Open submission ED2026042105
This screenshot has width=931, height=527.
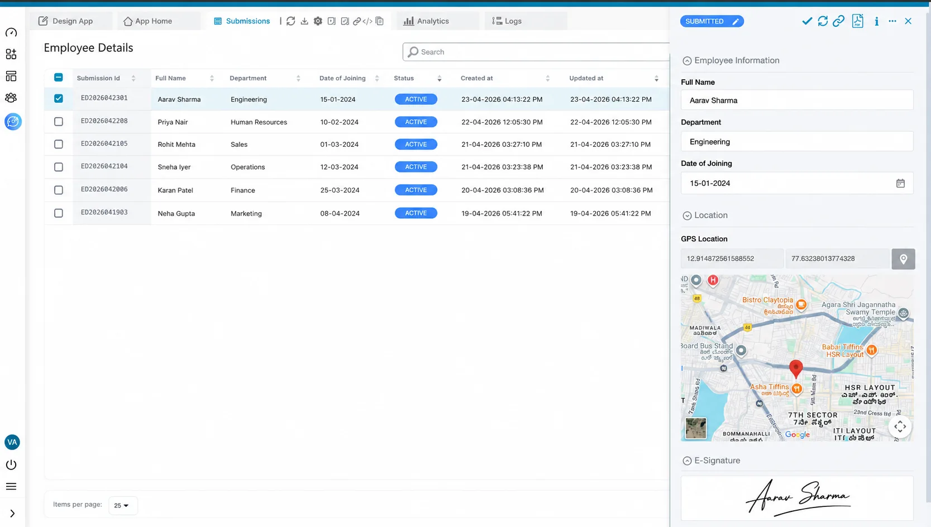point(104,143)
